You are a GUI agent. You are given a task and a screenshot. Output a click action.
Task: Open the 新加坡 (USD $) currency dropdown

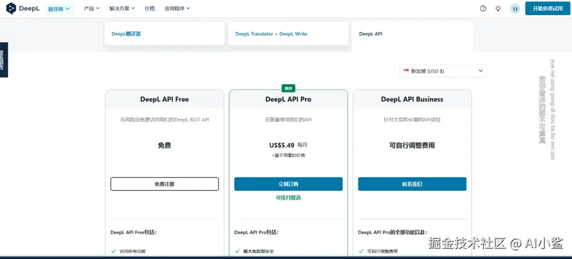[x=442, y=71]
